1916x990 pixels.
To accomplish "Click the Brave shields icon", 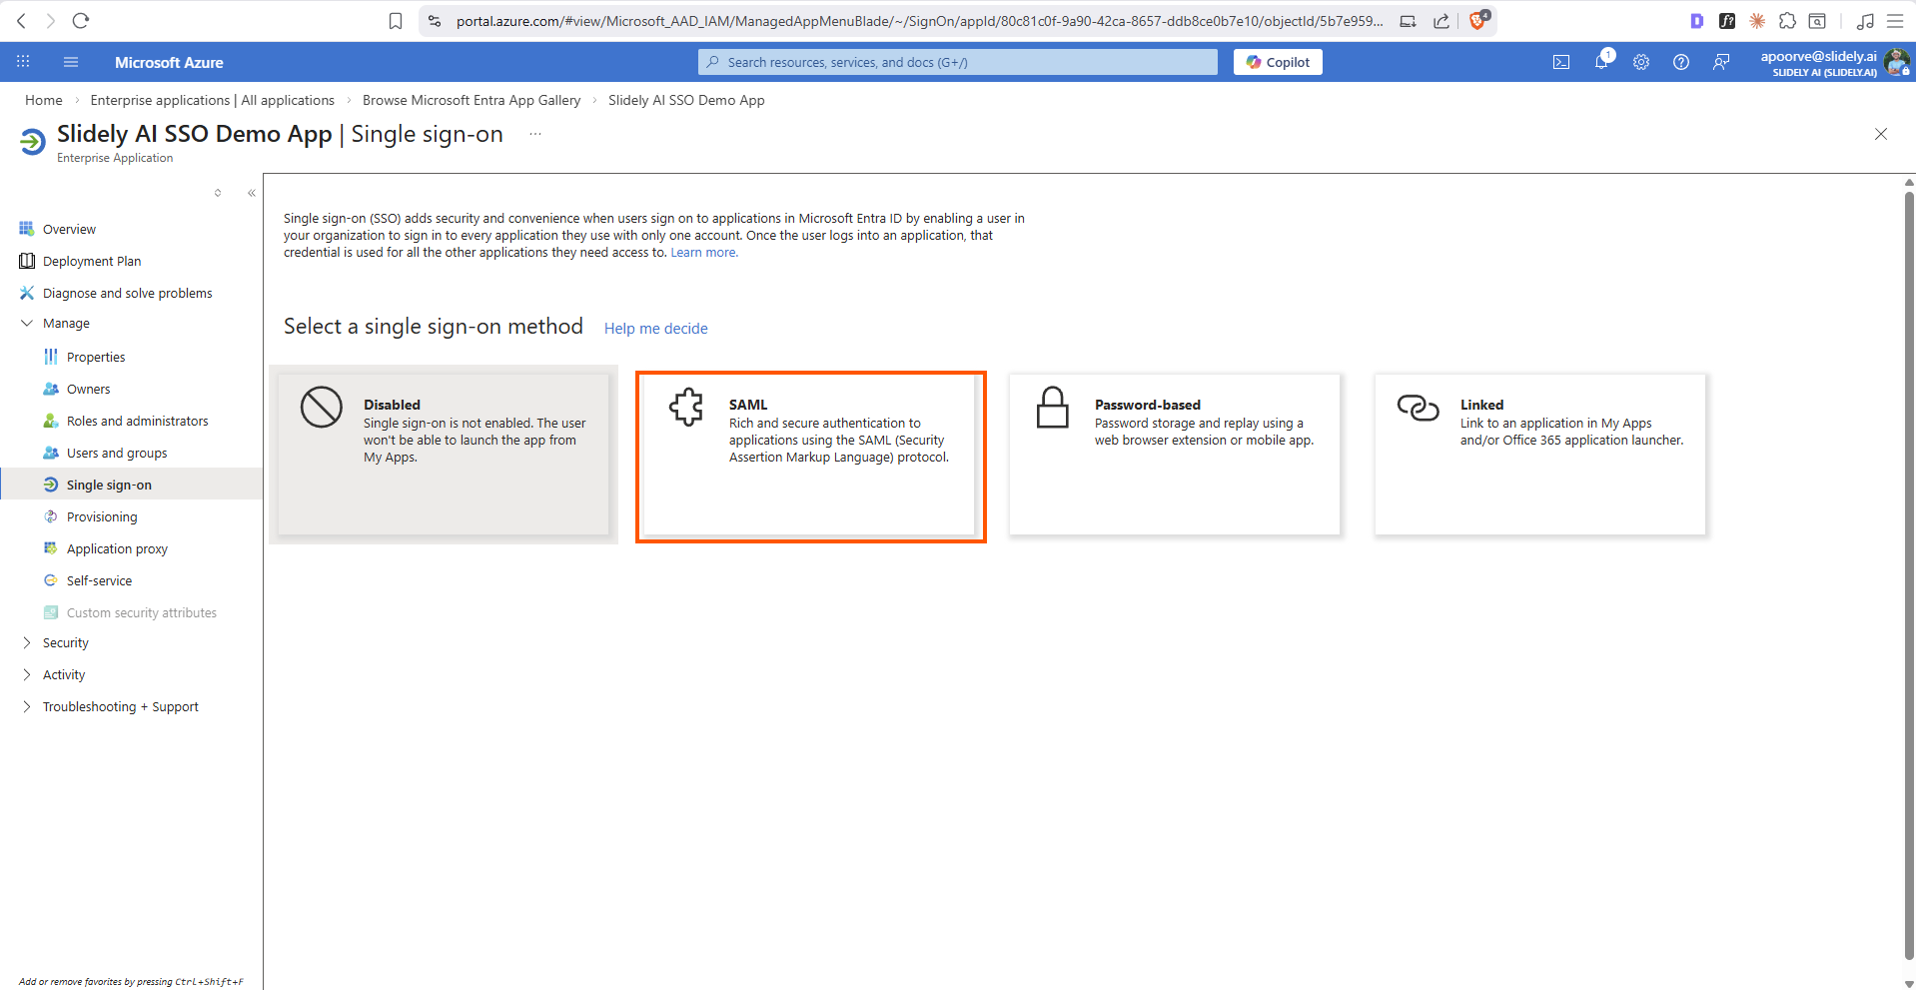I will coord(1478,20).
